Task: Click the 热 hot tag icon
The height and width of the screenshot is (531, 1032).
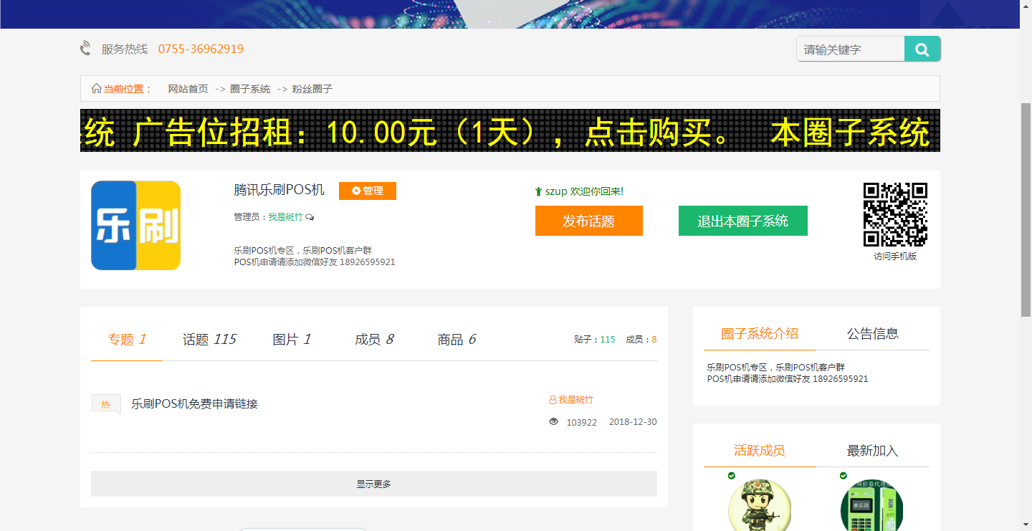Action: pos(105,404)
